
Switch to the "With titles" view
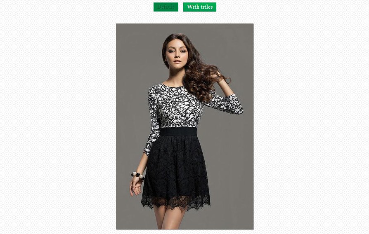(x=200, y=7)
